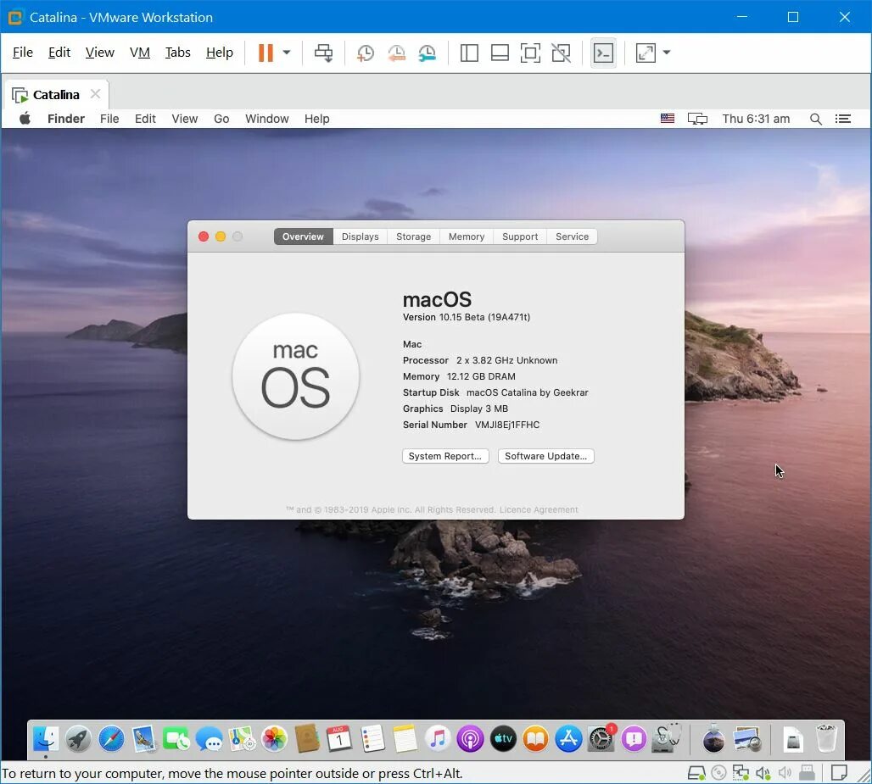Open the macOS displays mirroring menu
Image resolution: width=872 pixels, height=784 pixels.
[x=697, y=119]
